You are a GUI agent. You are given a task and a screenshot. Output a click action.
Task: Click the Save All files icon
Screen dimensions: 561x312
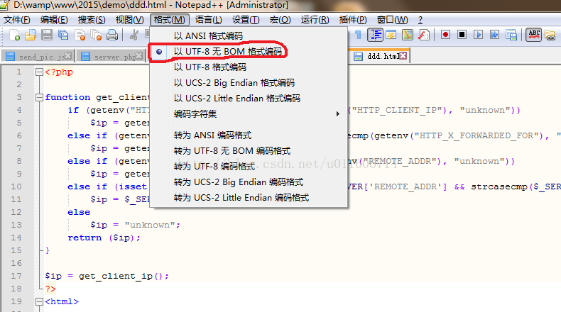point(63,35)
